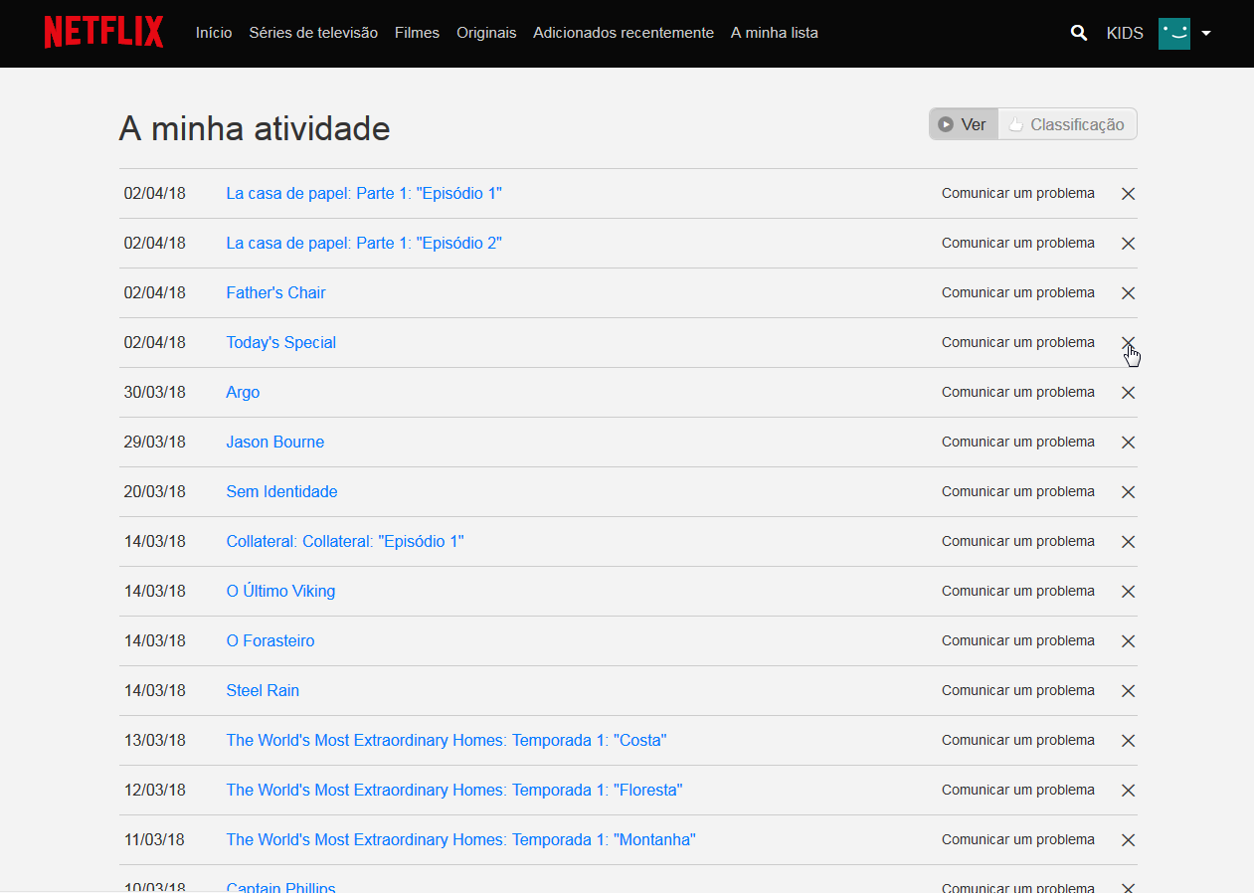Viewport: 1254px width, 893px height.
Task: Click the 20/03/18 date beside Sem Identidade
Action: pyautogui.click(x=154, y=491)
